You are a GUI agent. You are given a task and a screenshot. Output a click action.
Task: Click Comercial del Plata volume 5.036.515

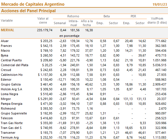160,65
